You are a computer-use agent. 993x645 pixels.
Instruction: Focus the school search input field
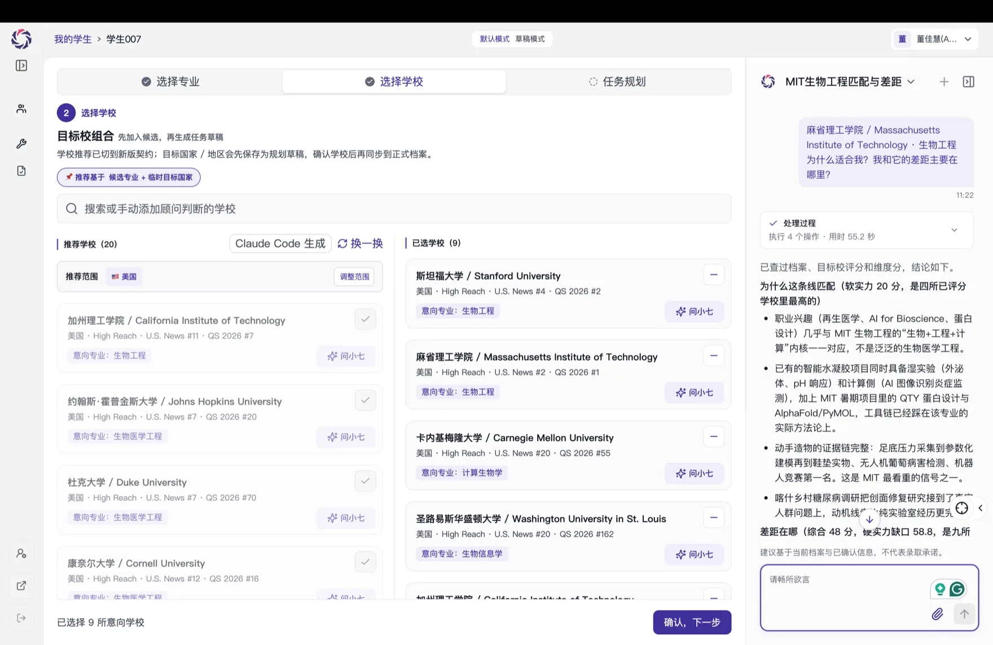point(394,209)
